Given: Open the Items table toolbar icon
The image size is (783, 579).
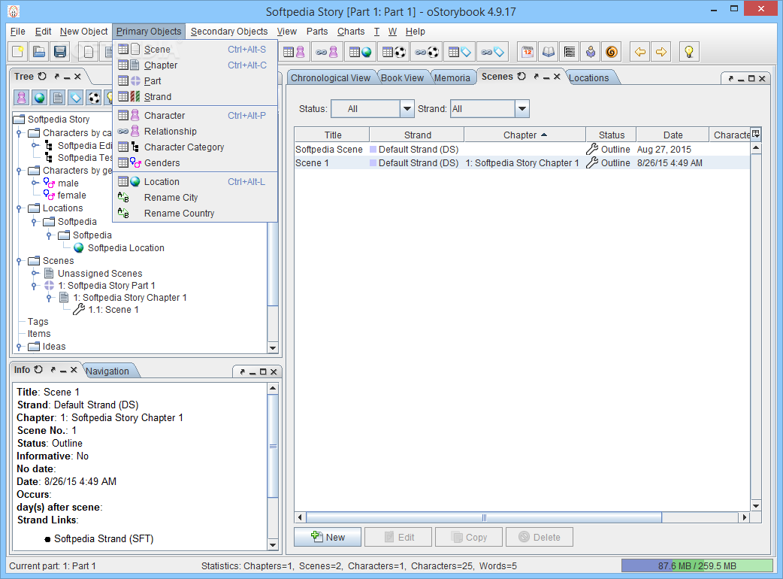Looking at the screenshot, I should (394, 51).
